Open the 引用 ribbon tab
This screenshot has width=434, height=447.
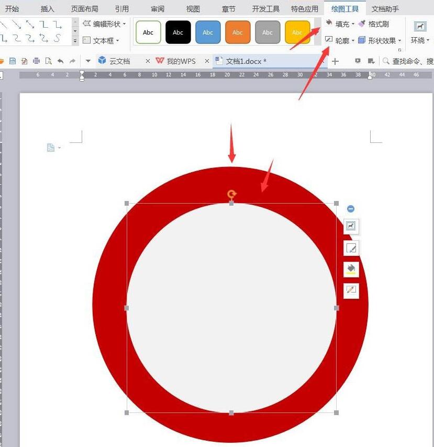click(122, 9)
